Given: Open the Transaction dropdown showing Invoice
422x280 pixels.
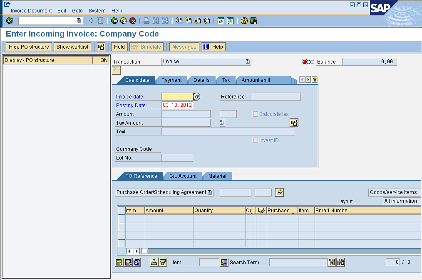Looking at the screenshot, I should click(248, 61).
